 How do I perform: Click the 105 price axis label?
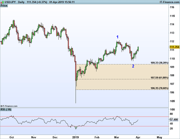[172, 101]
